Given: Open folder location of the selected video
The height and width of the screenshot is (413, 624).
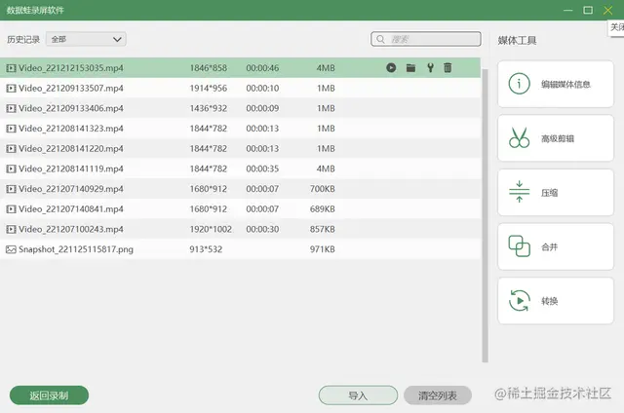Looking at the screenshot, I should coord(410,68).
